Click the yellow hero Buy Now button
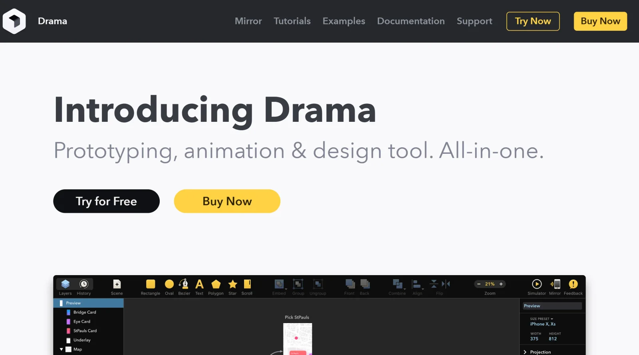 click(227, 201)
